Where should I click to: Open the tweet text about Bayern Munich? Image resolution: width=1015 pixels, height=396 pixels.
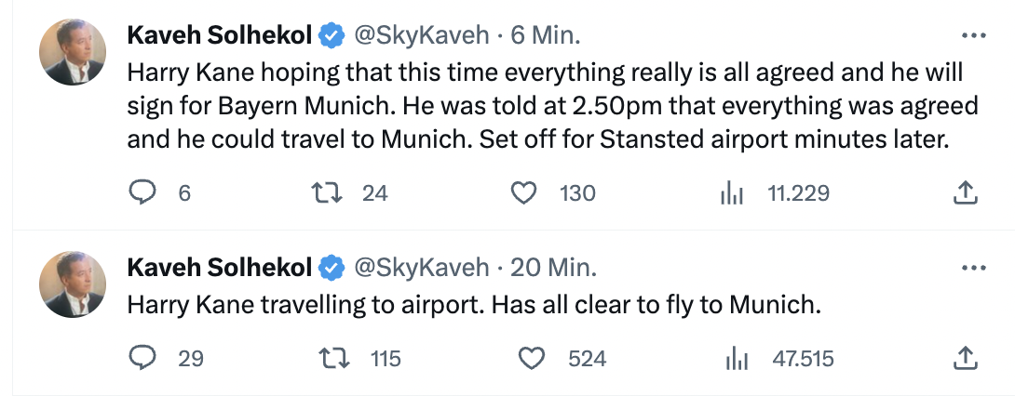pyautogui.click(x=549, y=107)
